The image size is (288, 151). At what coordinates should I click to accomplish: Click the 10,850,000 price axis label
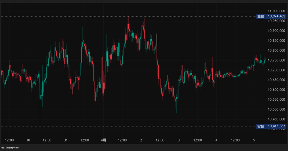pos(276,41)
